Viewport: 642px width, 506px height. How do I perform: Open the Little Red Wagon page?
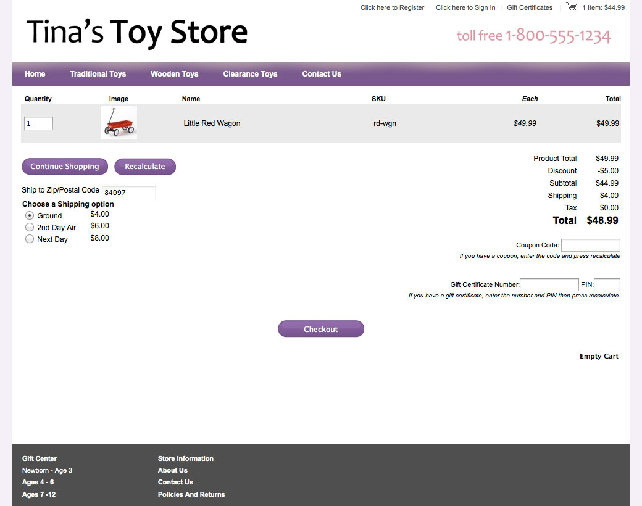212,123
